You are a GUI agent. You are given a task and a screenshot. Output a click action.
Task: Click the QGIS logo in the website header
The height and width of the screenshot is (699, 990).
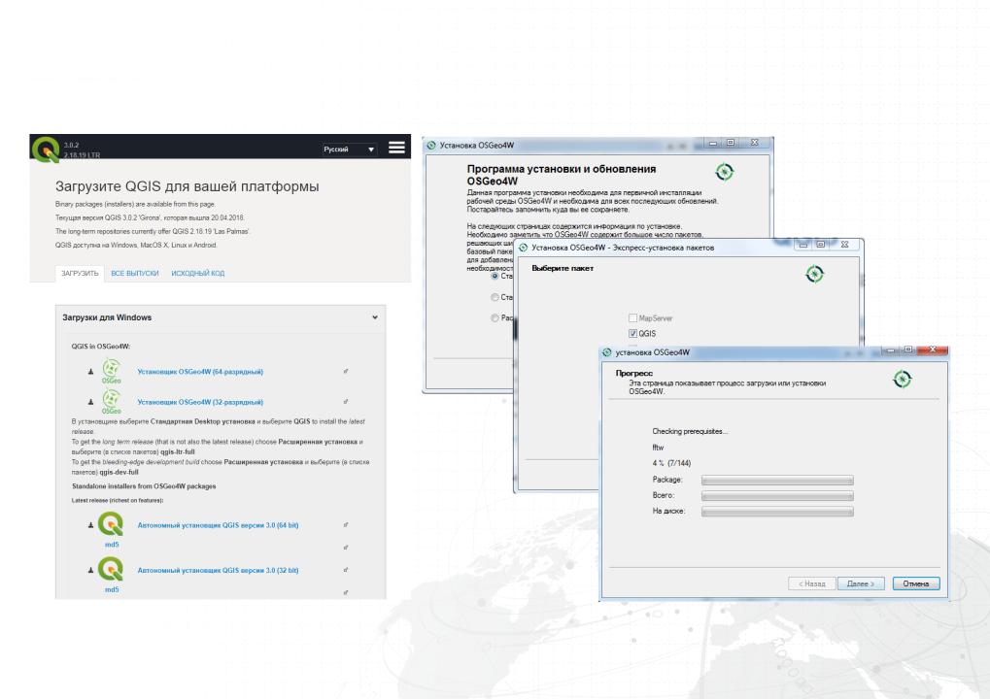point(45,149)
